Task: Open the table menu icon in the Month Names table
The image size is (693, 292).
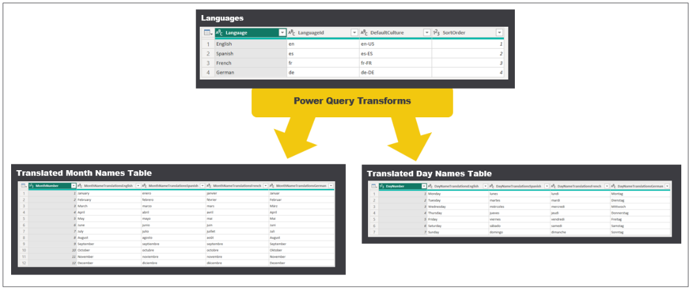Action: pos(23,186)
